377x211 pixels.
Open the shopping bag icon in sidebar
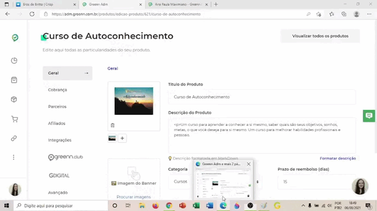tap(14, 80)
